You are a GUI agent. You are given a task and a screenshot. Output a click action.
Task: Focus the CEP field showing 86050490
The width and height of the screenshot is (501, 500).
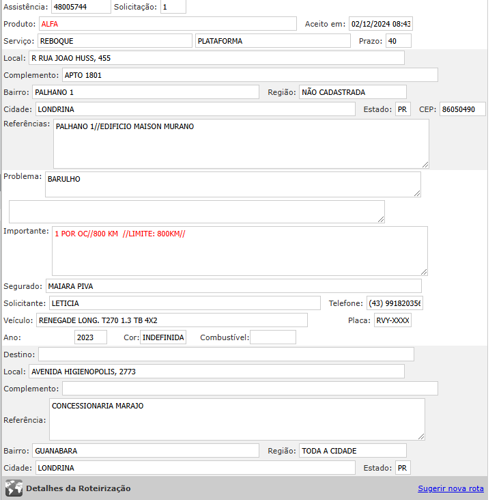point(462,109)
